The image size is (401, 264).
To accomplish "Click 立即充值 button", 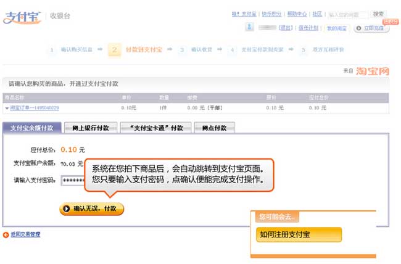I will point(371,28).
